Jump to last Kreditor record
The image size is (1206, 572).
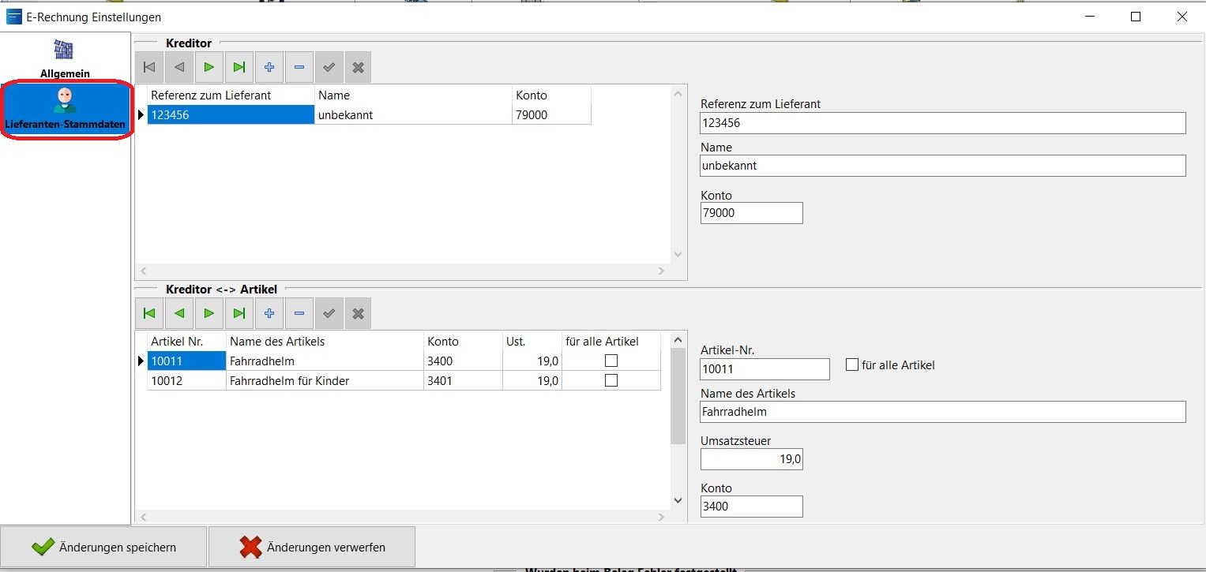pos(239,68)
